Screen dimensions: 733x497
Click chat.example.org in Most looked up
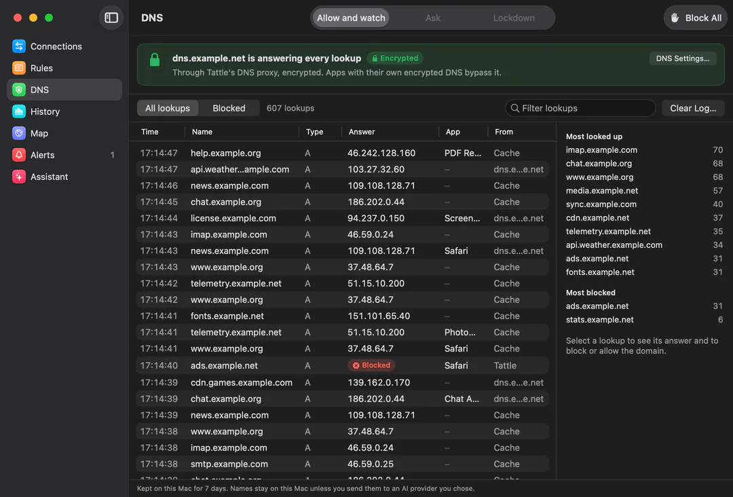pos(599,164)
